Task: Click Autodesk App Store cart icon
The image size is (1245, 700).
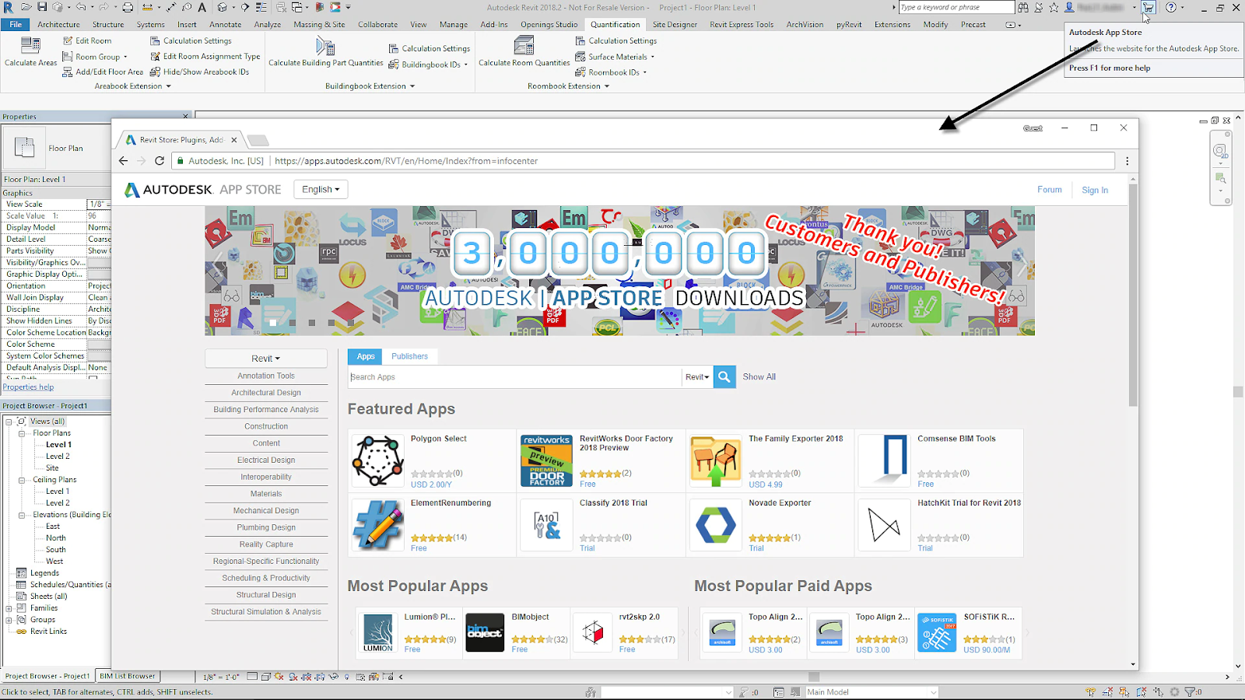Action: pos(1149,7)
